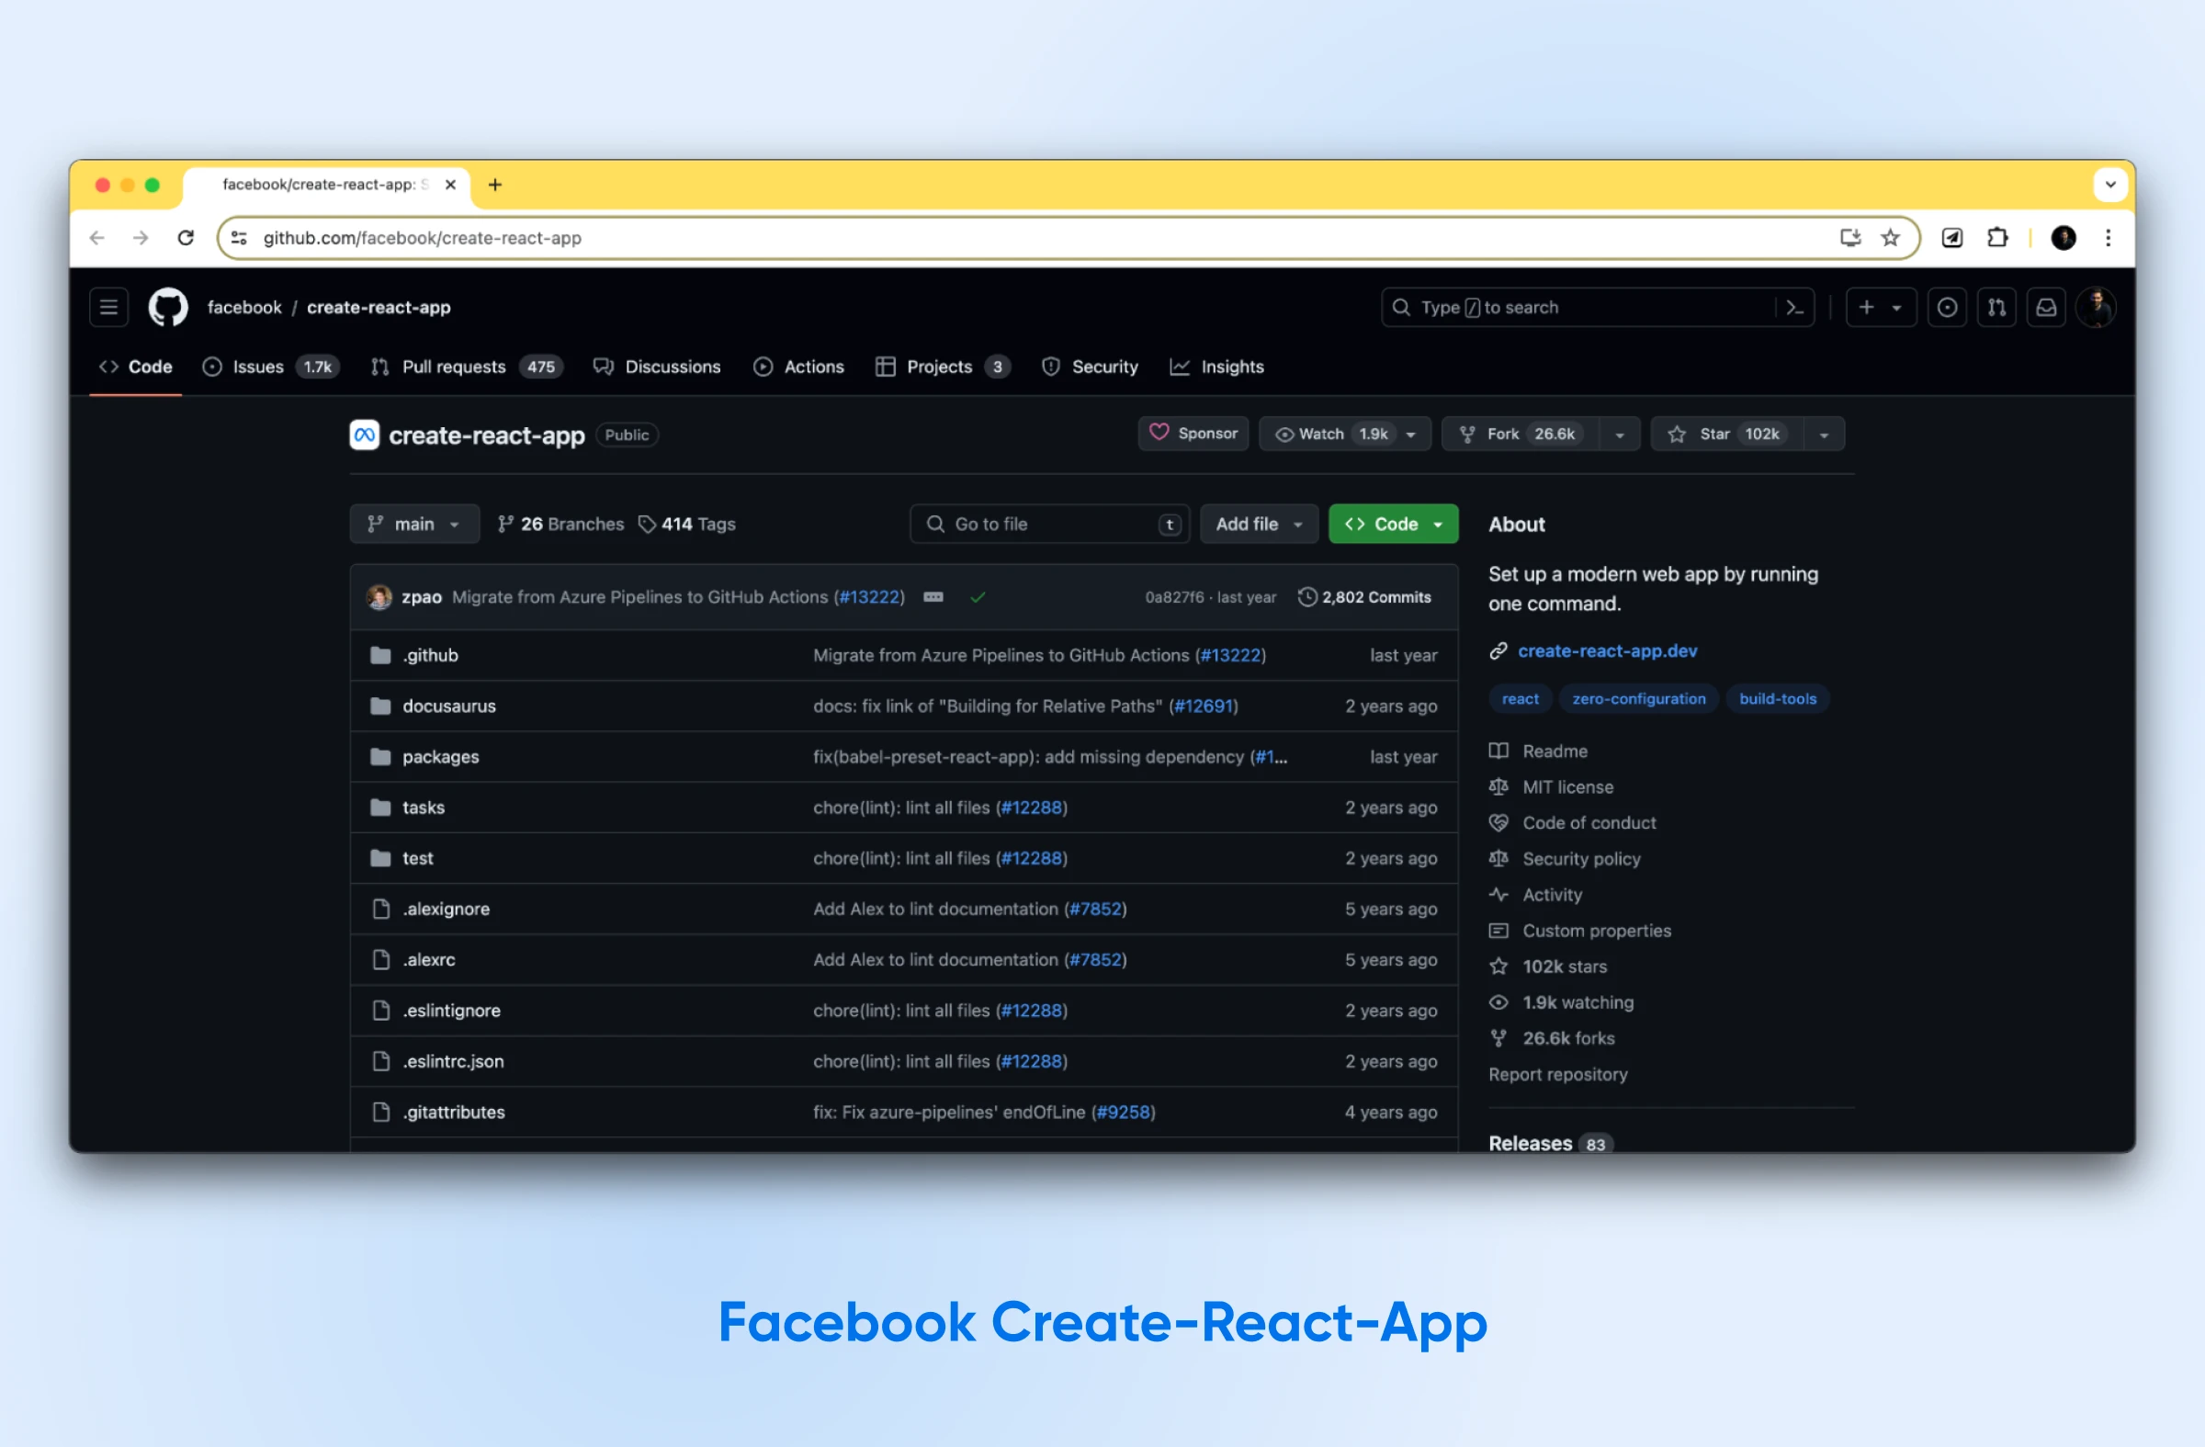
Task: Open the Releases section heading
Action: [1529, 1143]
